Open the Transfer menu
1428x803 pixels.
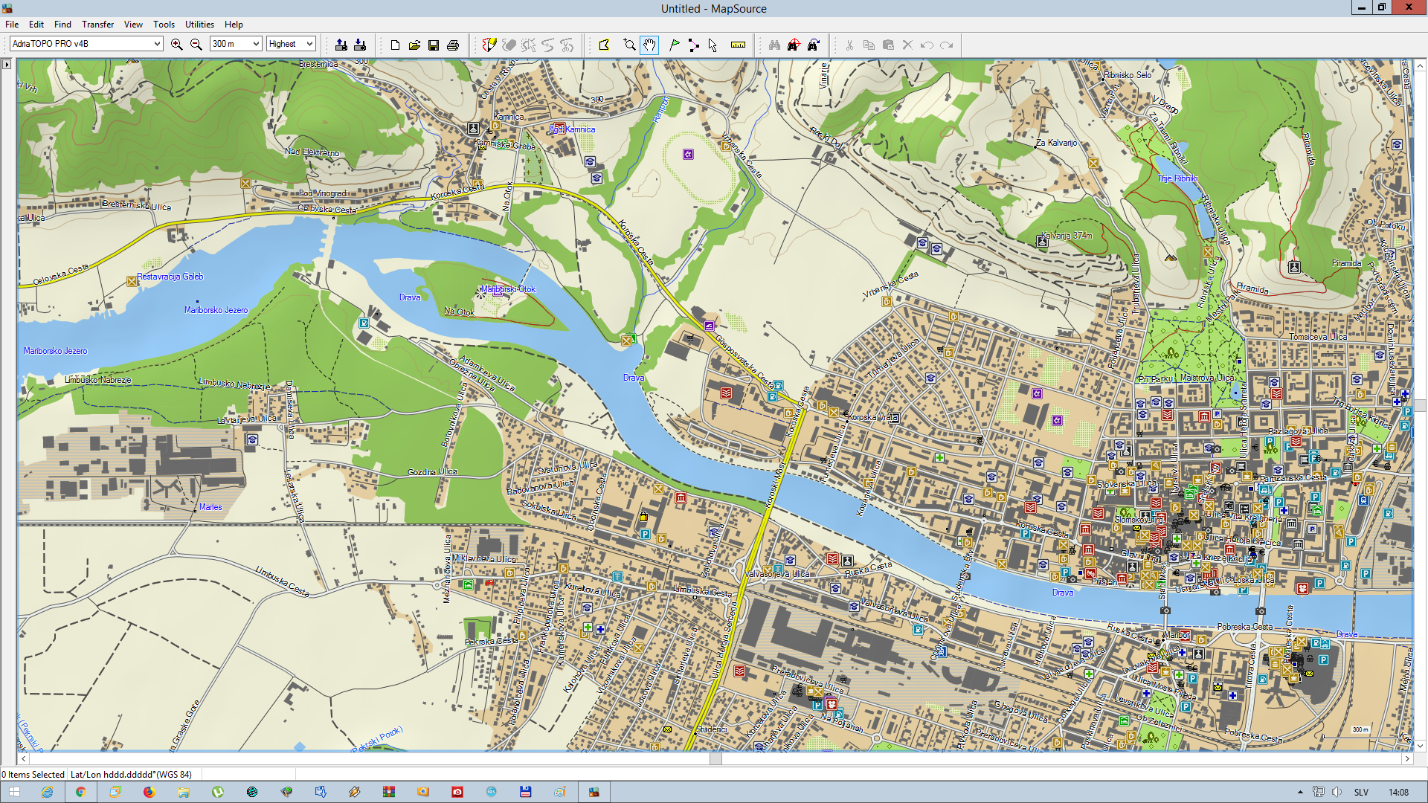click(98, 25)
